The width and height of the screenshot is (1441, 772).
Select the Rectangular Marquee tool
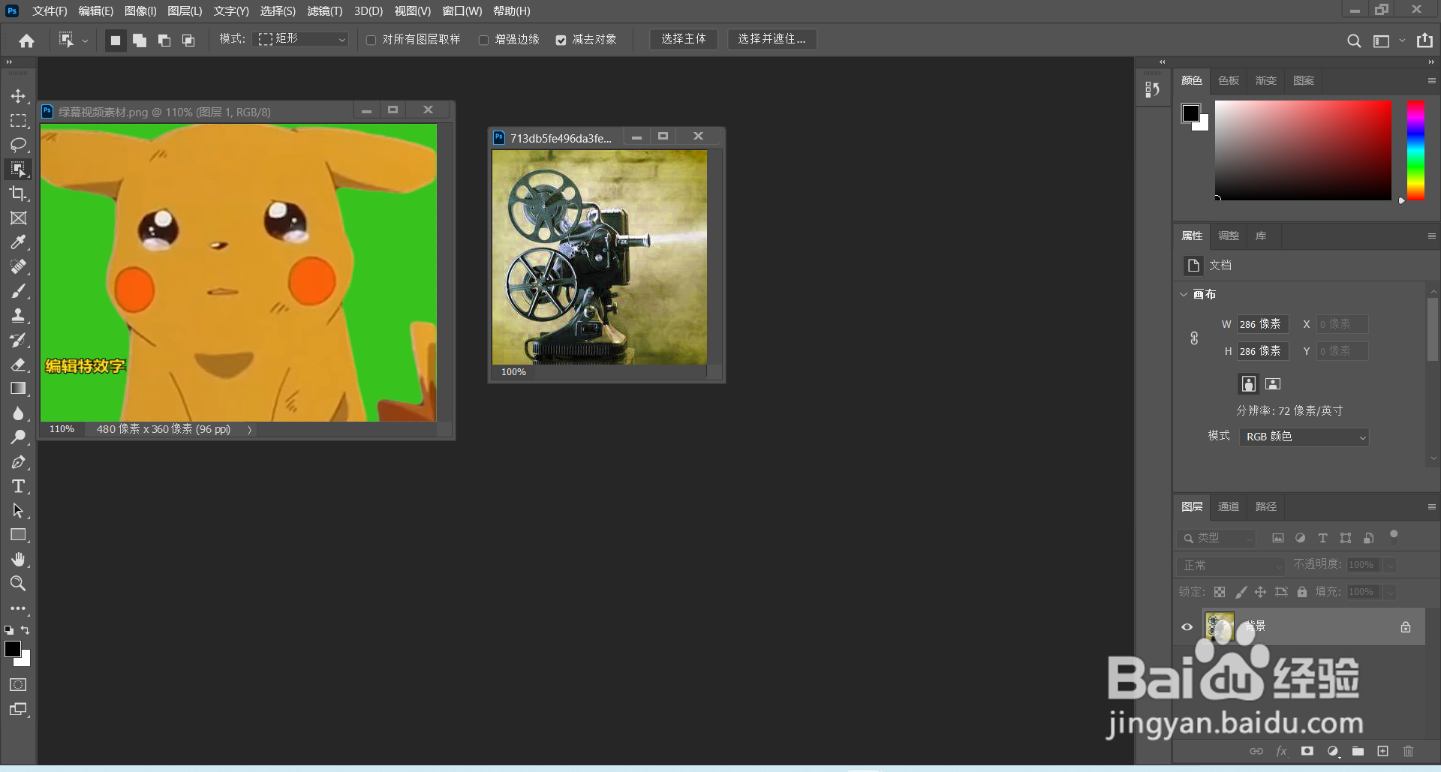coord(18,121)
